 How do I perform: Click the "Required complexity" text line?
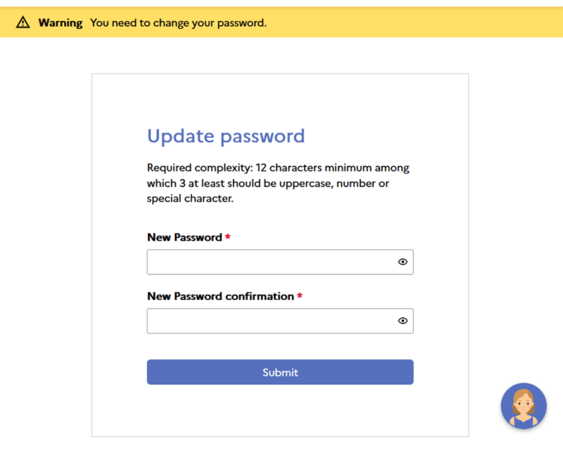(198, 168)
